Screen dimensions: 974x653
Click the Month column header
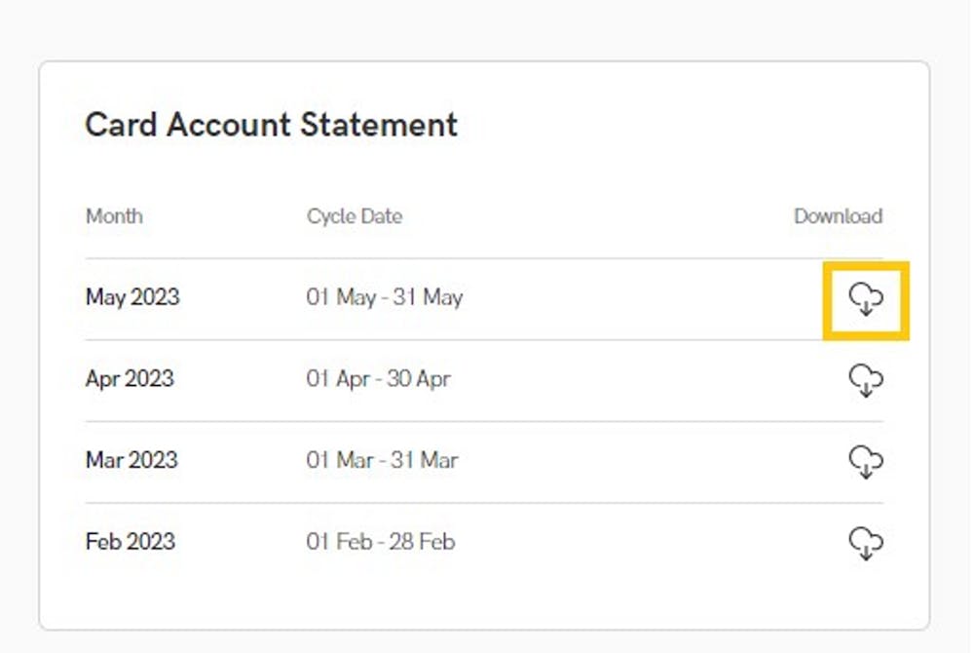(x=114, y=216)
